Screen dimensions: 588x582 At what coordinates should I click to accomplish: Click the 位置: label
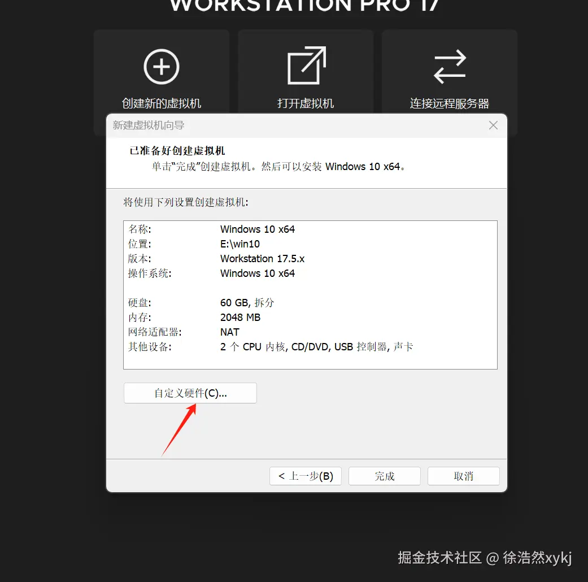pos(140,244)
